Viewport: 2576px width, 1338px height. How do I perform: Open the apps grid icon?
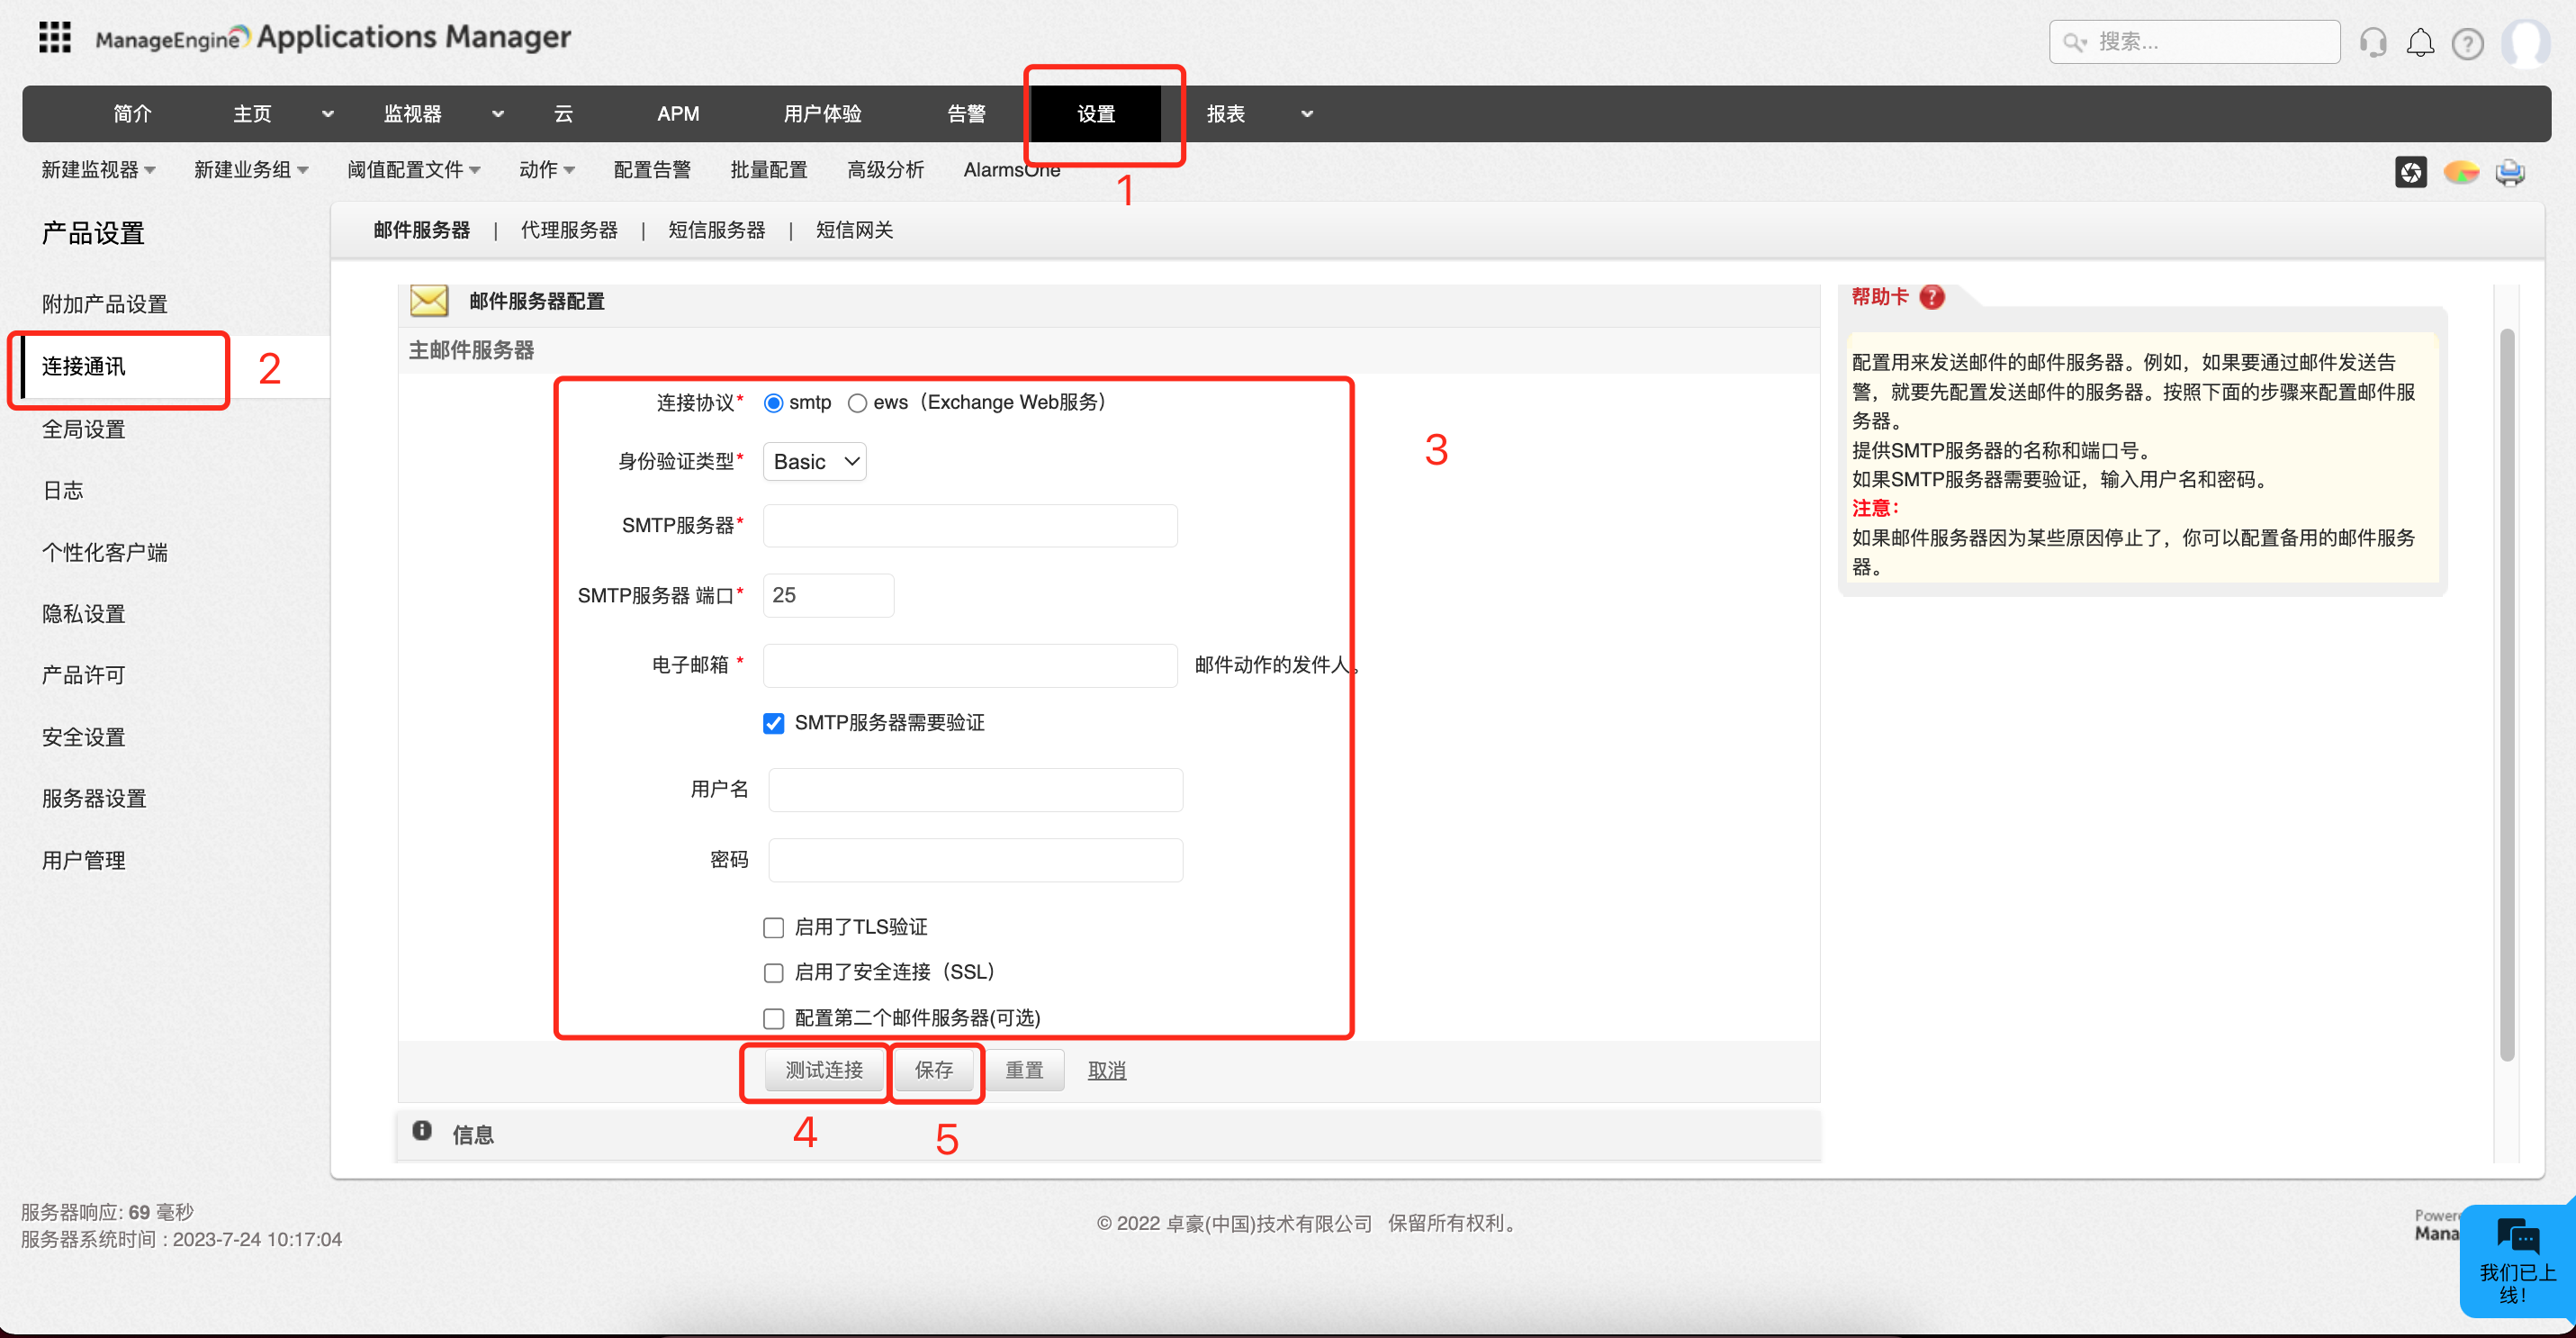tap(55, 38)
